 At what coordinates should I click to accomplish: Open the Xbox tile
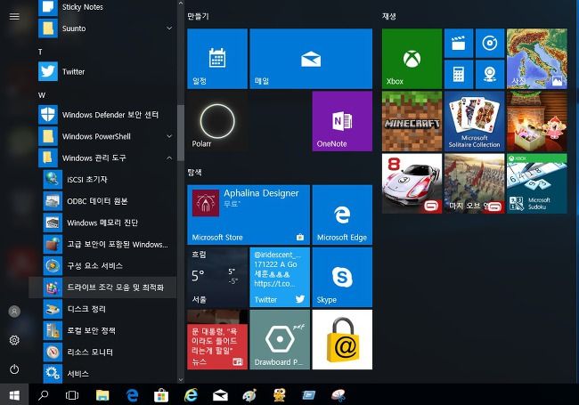pos(412,59)
